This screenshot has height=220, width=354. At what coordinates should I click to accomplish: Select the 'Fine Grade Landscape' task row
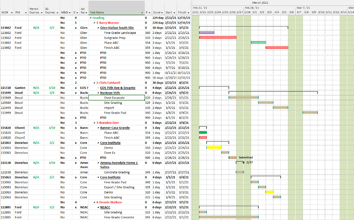click(120, 33)
